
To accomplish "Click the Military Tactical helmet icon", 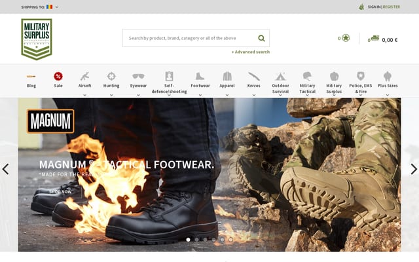I will [x=307, y=77].
